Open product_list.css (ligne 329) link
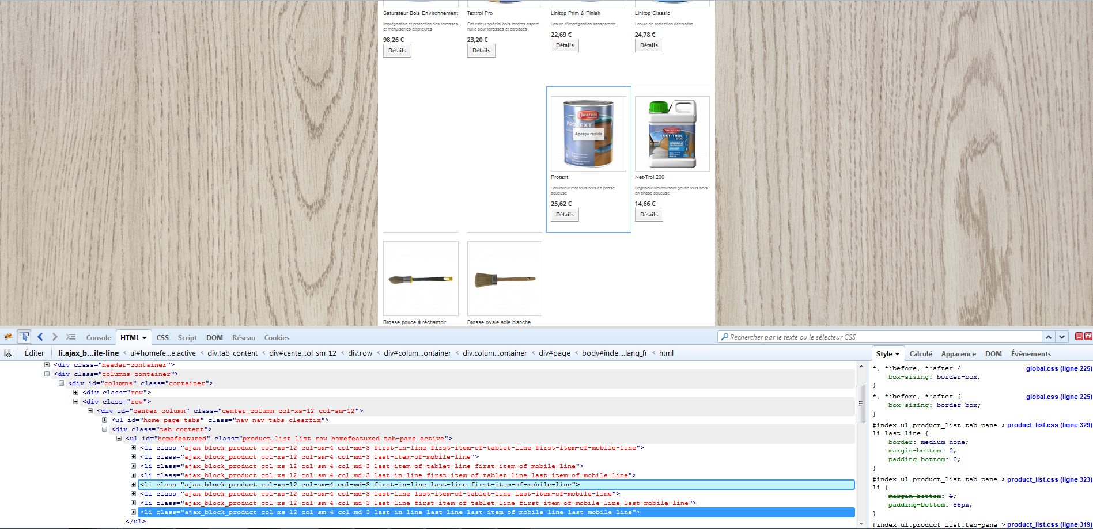Screen dimensions: 1093x529 [x=1049, y=425]
